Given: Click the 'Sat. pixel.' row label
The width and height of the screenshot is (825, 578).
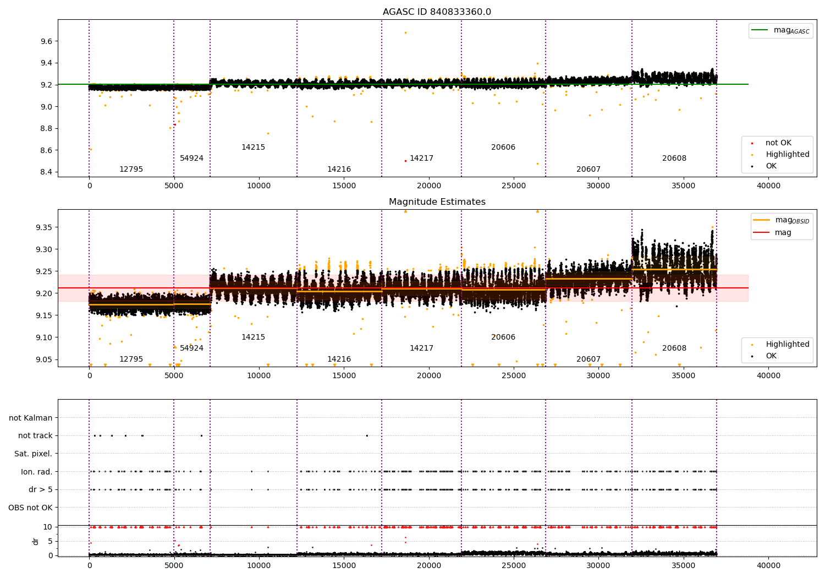Looking at the screenshot, I should click(x=34, y=454).
